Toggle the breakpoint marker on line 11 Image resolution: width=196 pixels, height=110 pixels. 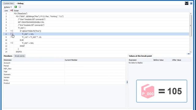point(12,43)
